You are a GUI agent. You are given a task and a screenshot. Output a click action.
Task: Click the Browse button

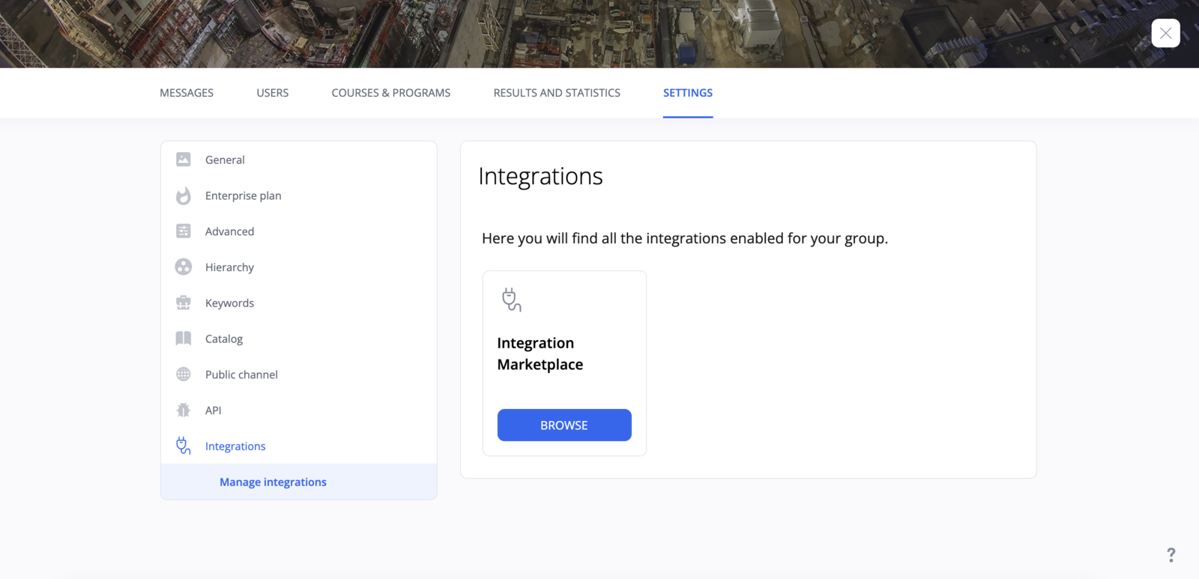pos(564,425)
